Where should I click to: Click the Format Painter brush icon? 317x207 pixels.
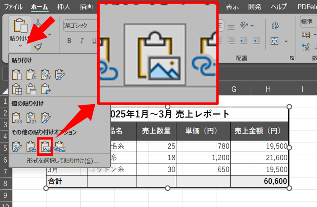[x=38, y=47]
